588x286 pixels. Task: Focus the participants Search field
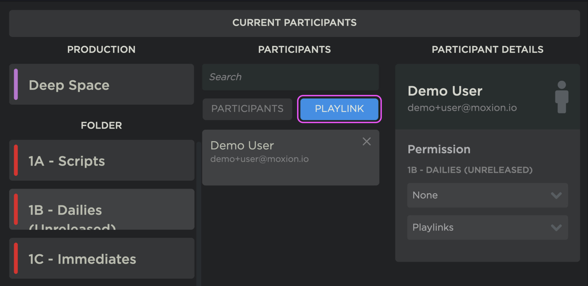(291, 77)
